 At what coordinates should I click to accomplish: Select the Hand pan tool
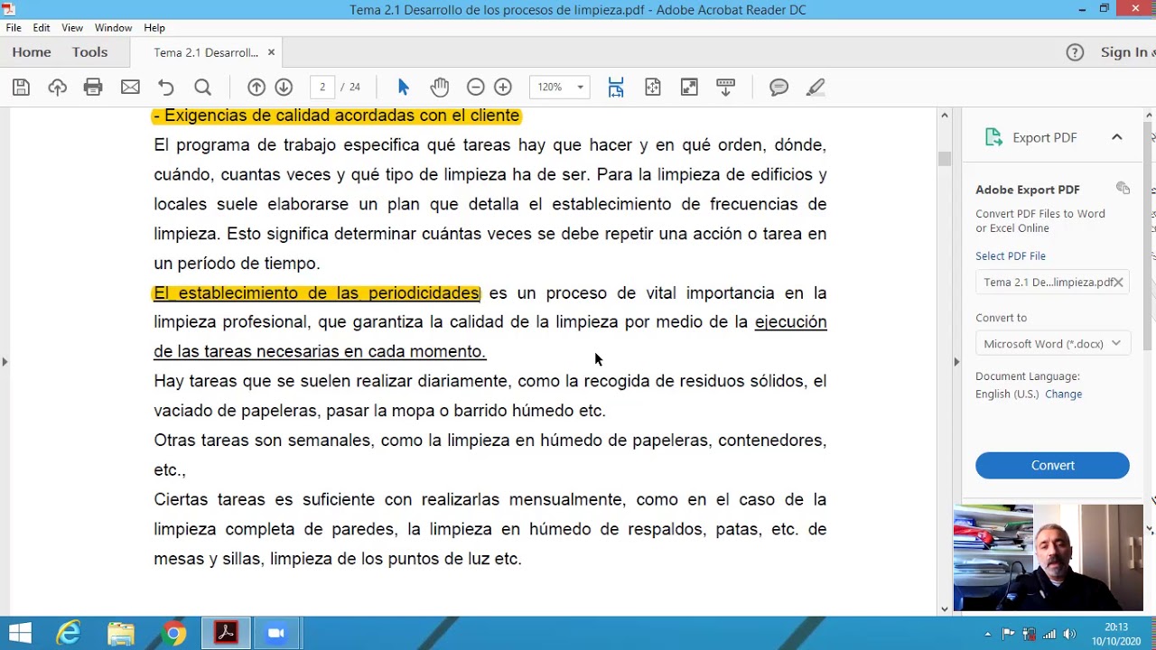[440, 88]
